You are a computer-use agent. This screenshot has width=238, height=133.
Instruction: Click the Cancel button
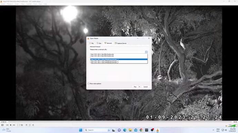[x=146, y=87]
